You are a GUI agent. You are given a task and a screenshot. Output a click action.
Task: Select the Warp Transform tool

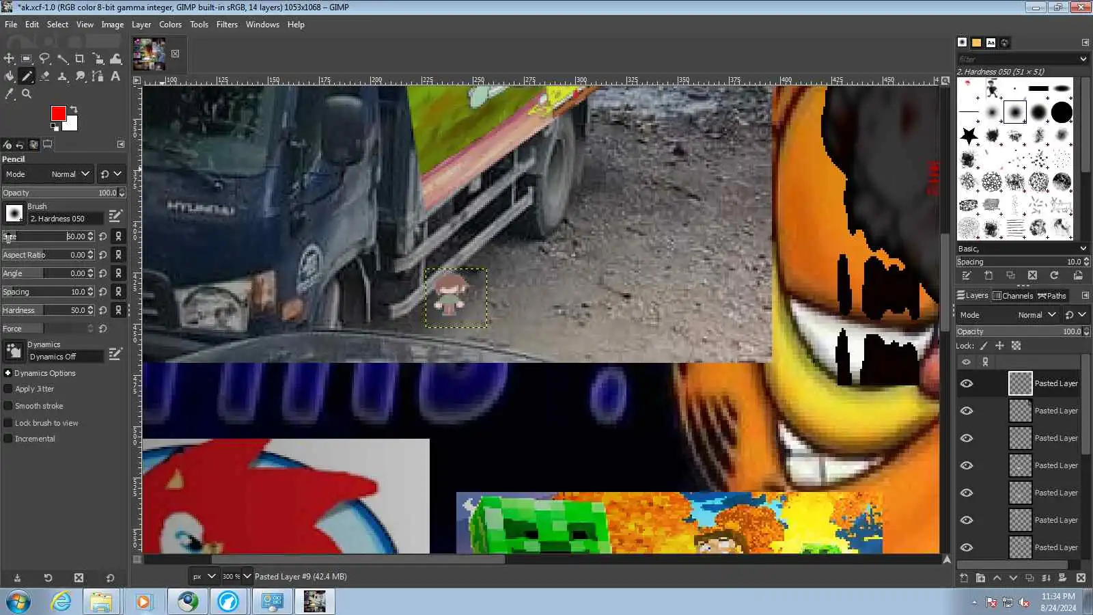point(115,59)
